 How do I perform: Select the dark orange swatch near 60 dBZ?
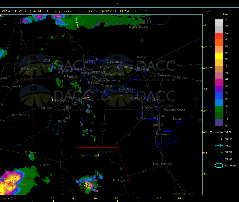click(219, 43)
